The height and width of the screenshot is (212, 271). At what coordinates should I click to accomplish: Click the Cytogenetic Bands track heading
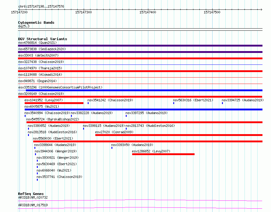tap(36, 23)
